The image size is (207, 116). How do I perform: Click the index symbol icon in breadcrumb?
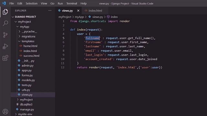tap(108, 17)
